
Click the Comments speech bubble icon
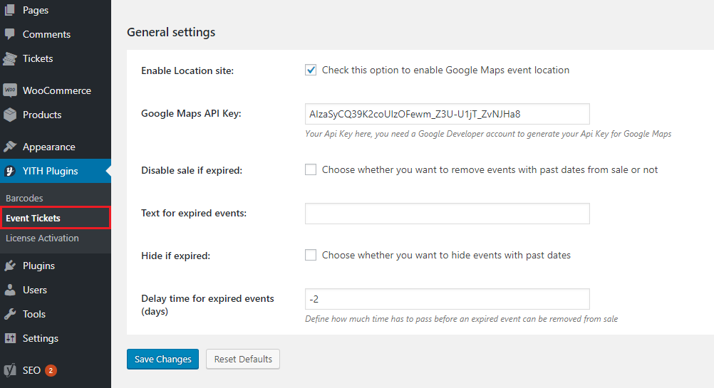tap(10, 34)
